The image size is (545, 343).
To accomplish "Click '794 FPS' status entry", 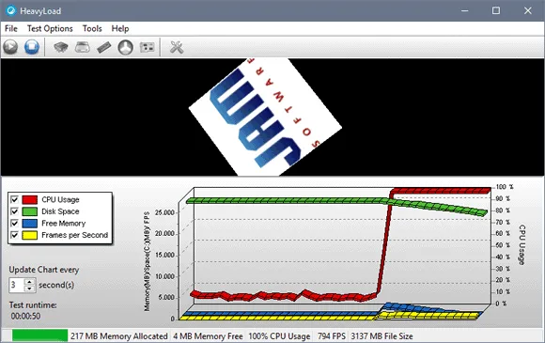I will [x=332, y=336].
